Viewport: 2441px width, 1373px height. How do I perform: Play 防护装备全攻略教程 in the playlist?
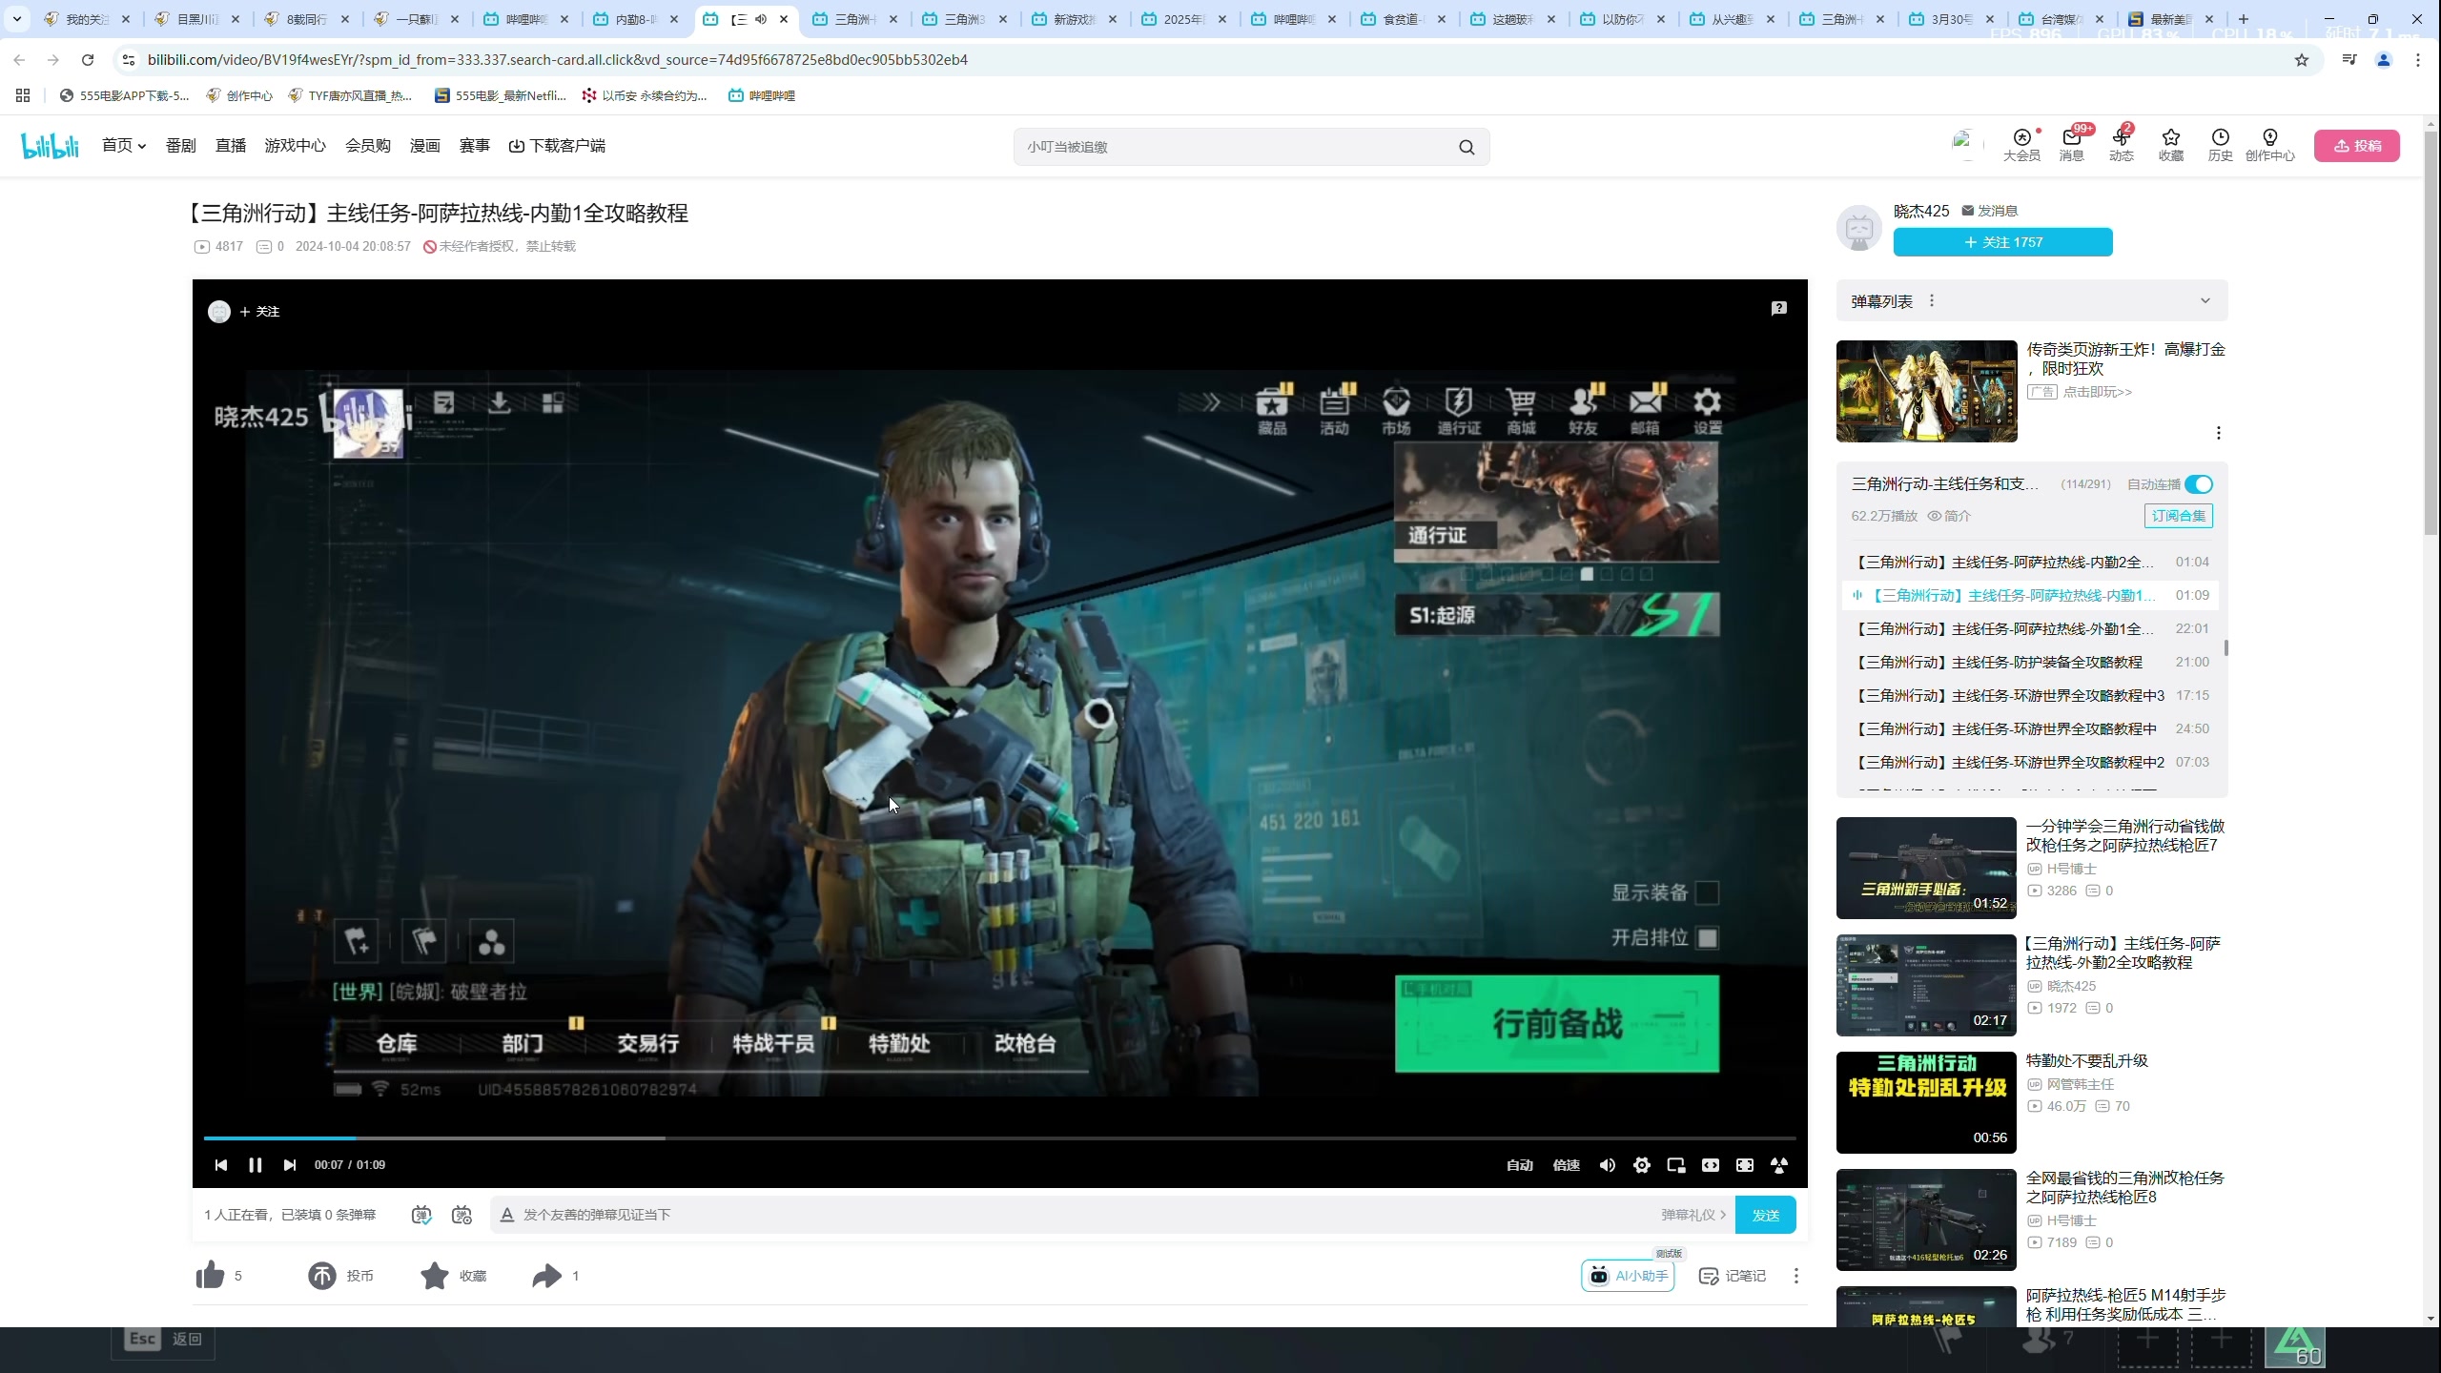coord(2030,662)
